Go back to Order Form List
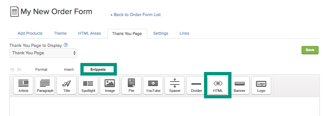Viewport: 327px width, 116px height. coord(136,15)
